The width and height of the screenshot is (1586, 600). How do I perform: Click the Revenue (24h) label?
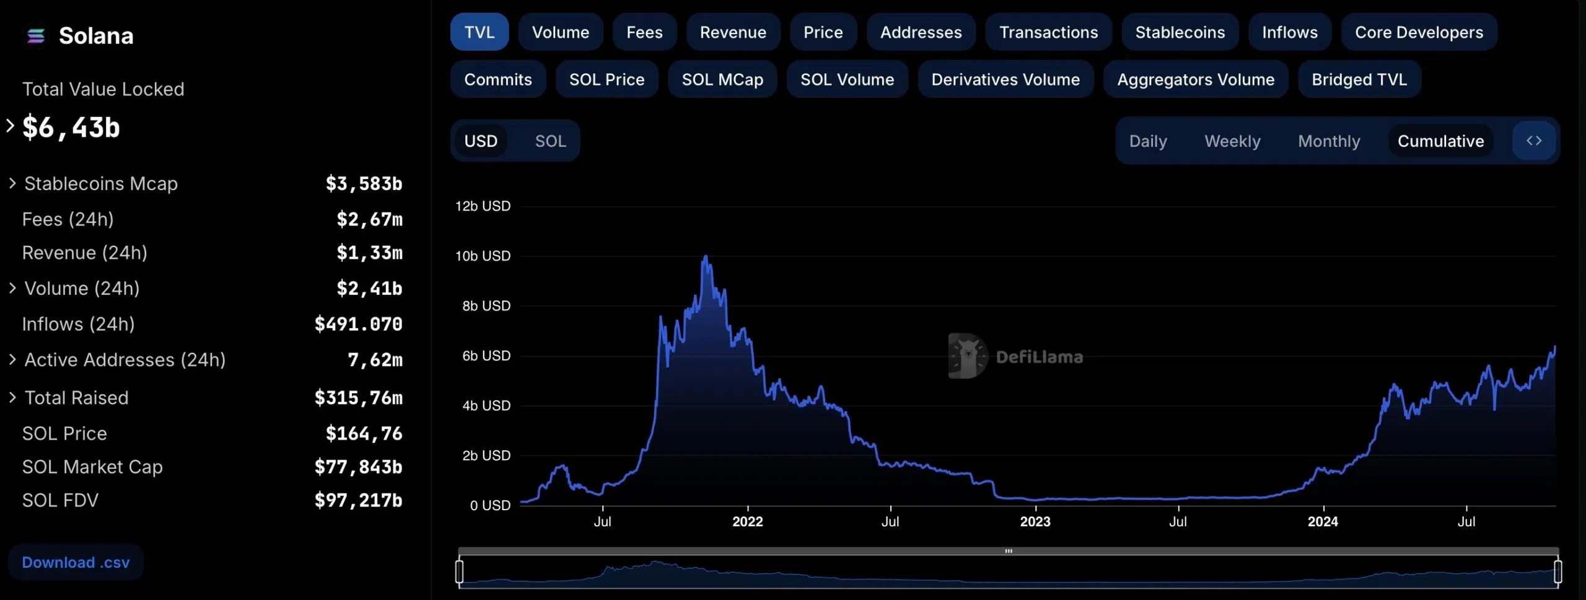click(x=85, y=253)
